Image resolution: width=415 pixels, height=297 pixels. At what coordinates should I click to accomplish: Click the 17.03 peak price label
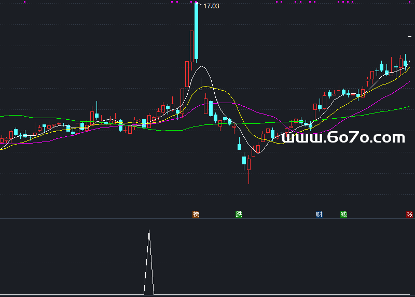[211, 6]
